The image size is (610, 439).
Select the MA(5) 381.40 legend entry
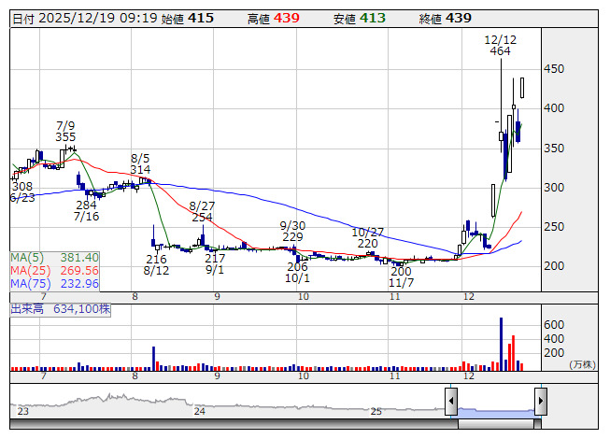[54, 258]
